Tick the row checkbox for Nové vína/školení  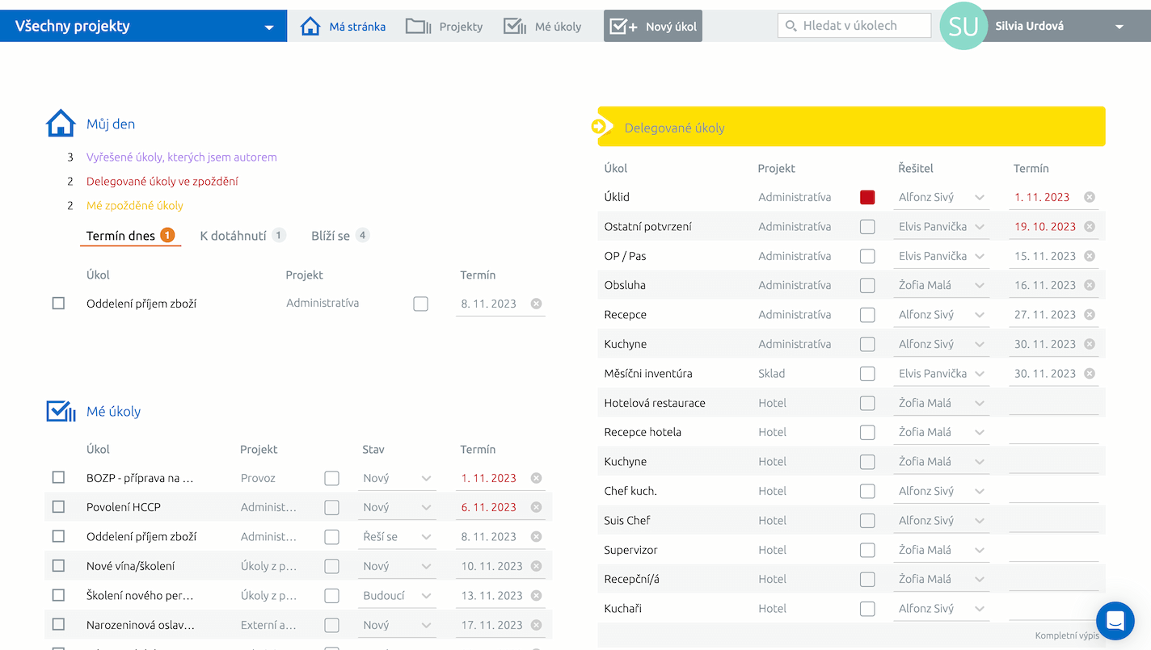(x=58, y=566)
